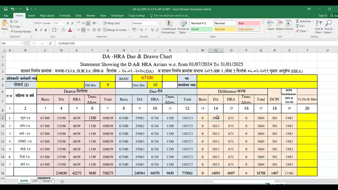Open the Orientation text angle tool
The height and width of the screenshot is (190, 338).
(94, 23)
